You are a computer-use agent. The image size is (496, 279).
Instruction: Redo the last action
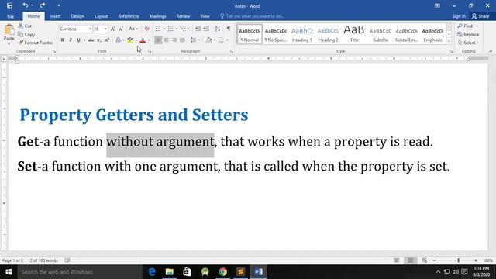tap(42, 5)
